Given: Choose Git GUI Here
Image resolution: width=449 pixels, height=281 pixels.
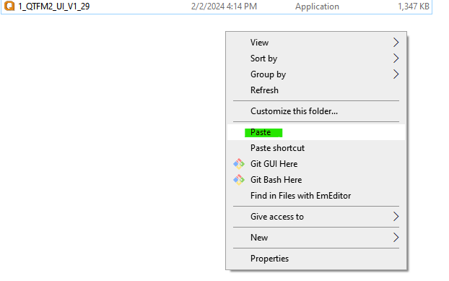Looking at the screenshot, I should point(316,164).
